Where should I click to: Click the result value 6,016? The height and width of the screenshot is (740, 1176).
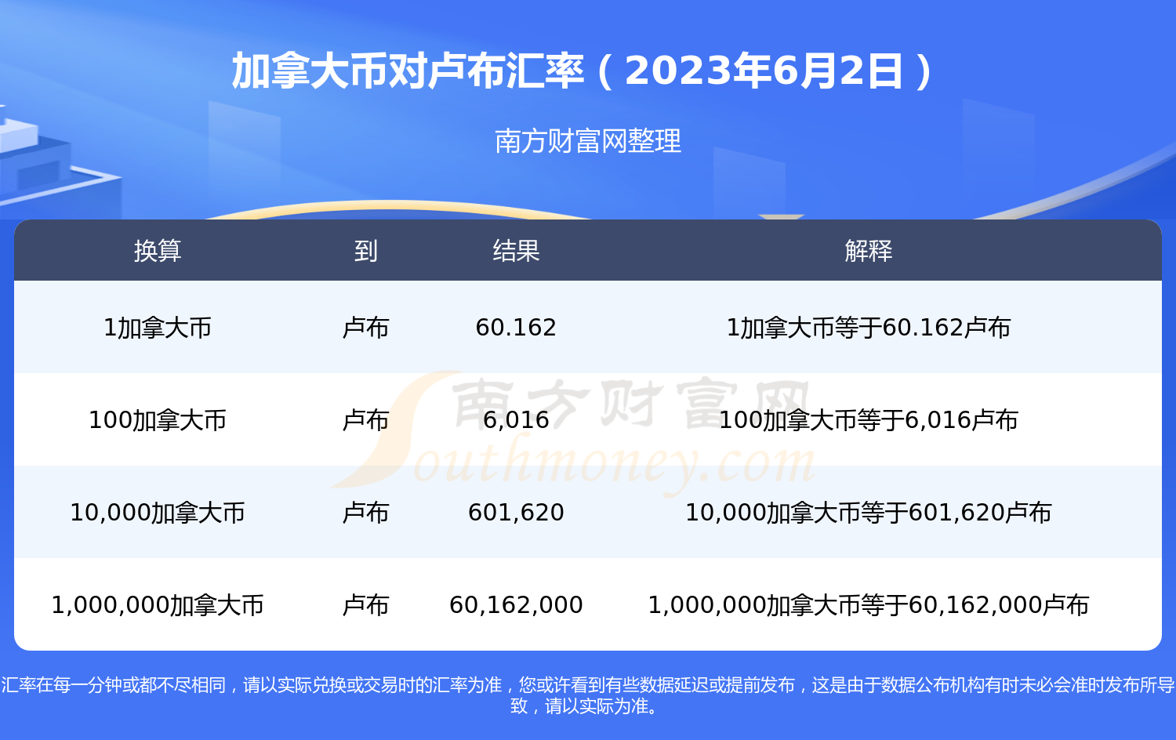(x=516, y=420)
